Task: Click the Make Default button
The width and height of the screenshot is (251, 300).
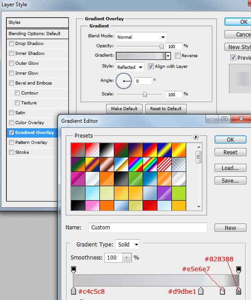Action: pyautogui.click(x=124, y=109)
